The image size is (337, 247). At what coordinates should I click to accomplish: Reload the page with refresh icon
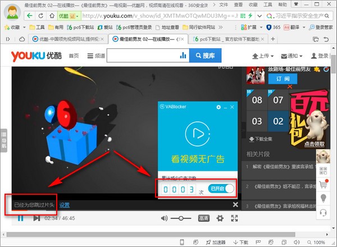point(40,16)
